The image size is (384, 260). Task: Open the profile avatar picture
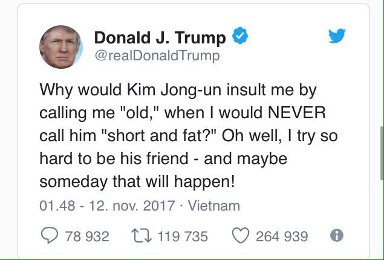60,47
